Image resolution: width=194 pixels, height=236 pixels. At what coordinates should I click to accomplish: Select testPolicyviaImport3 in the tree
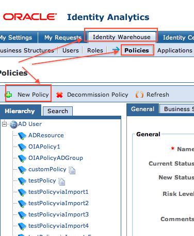58,214
